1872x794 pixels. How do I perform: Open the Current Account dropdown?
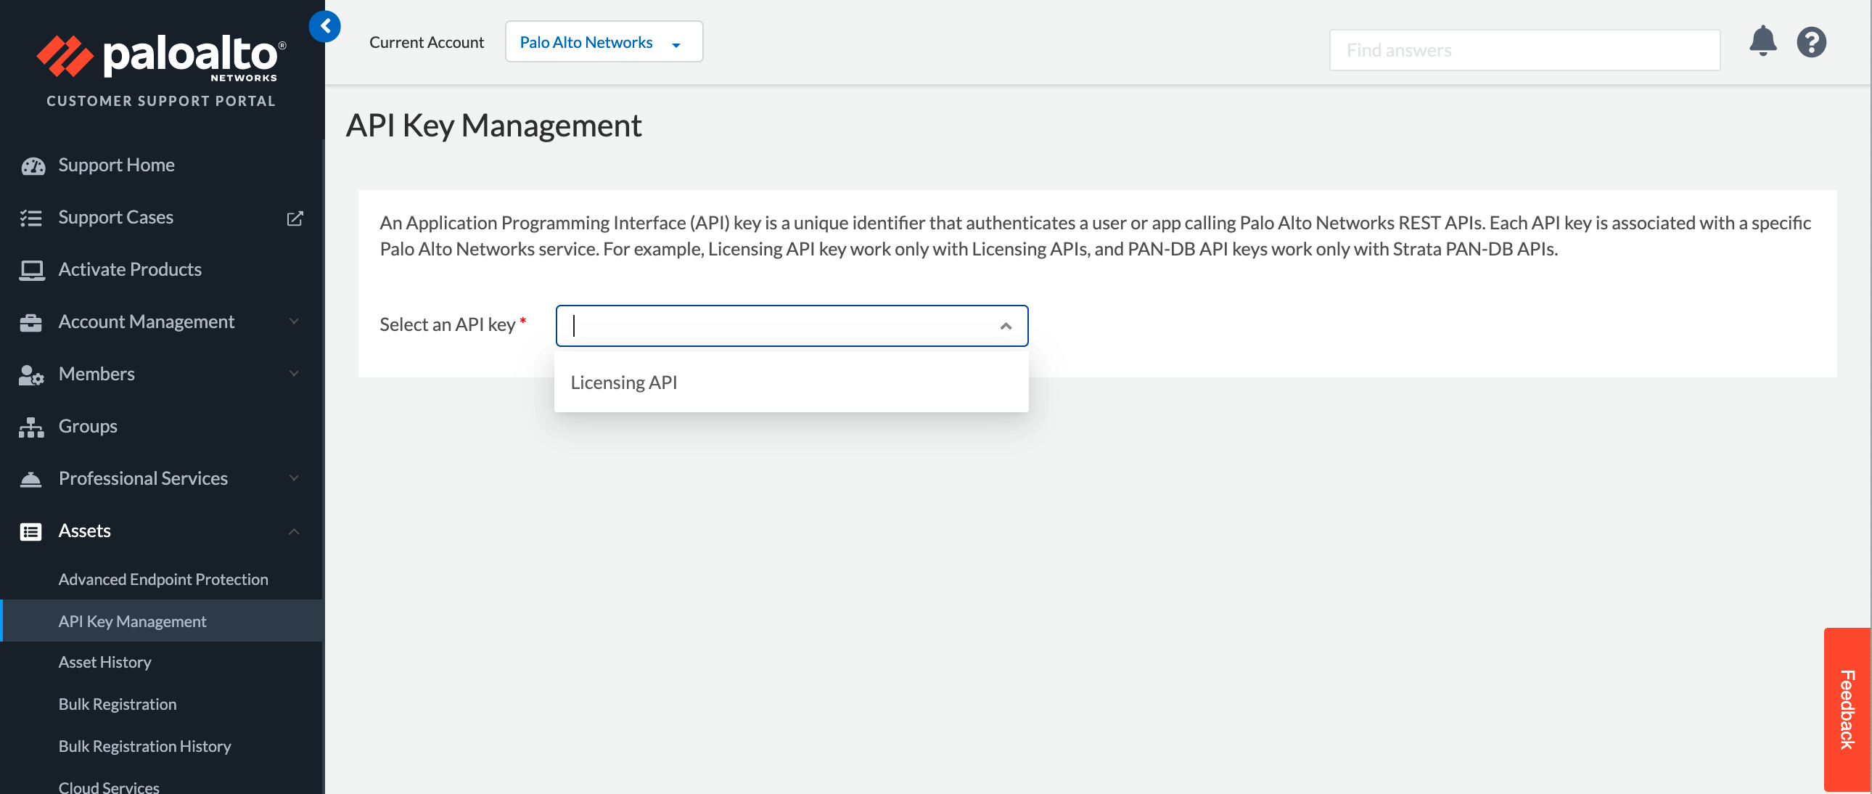(603, 42)
